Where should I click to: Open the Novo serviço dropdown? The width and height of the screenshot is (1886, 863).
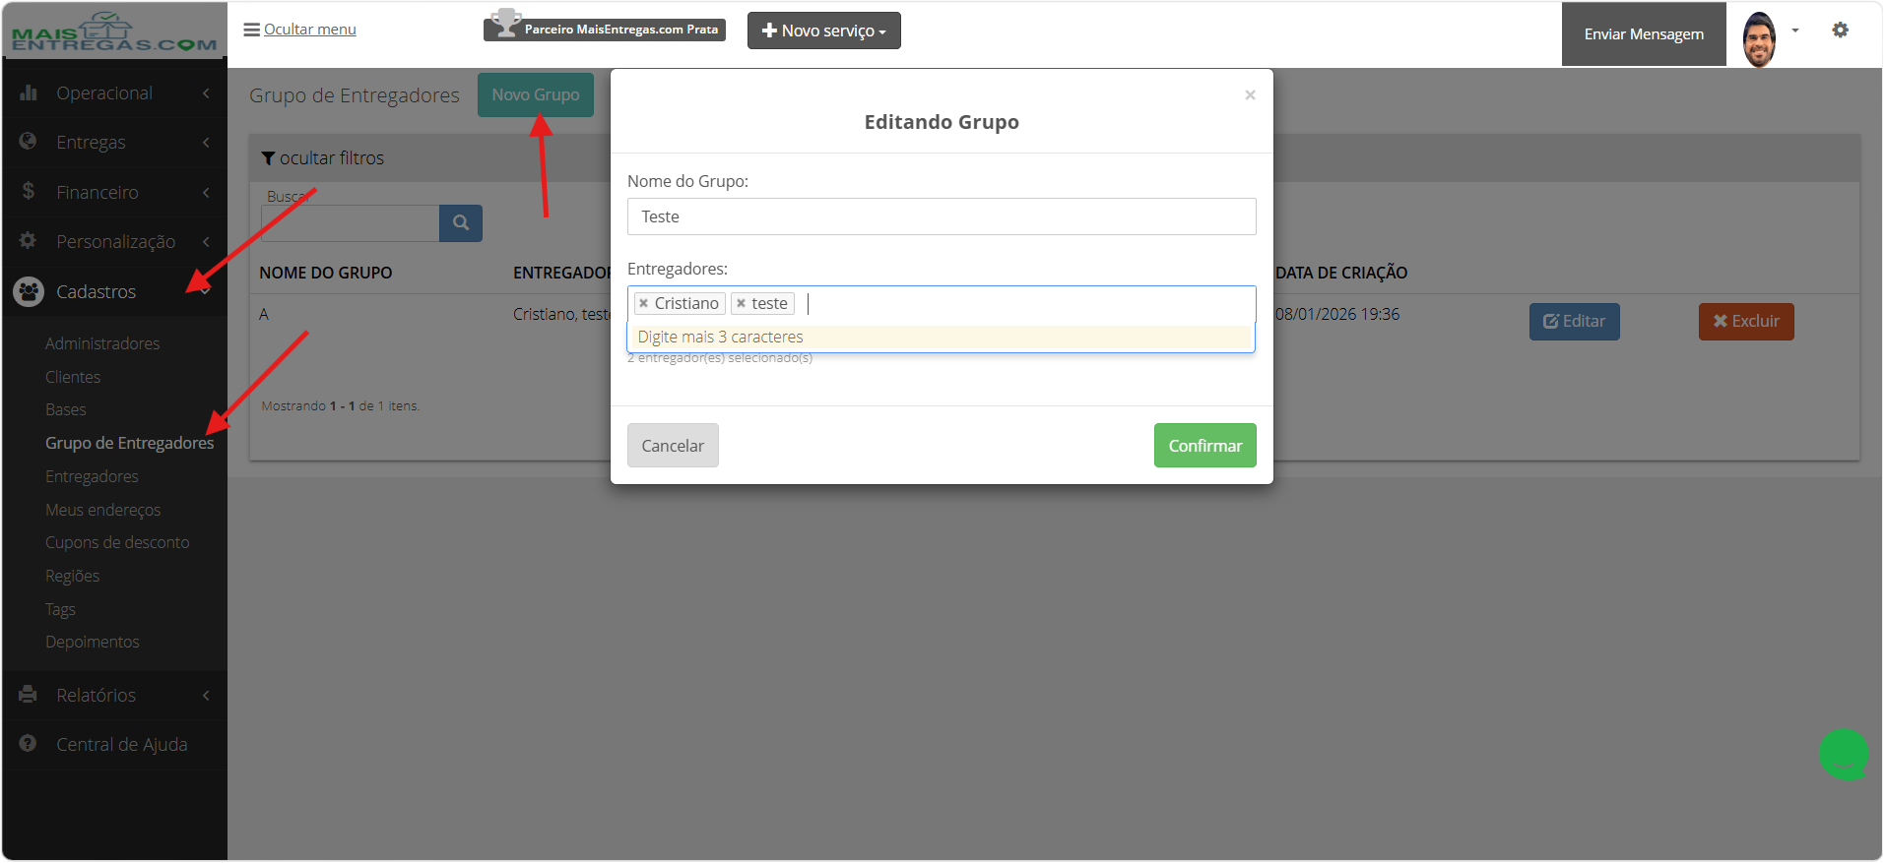(x=823, y=31)
